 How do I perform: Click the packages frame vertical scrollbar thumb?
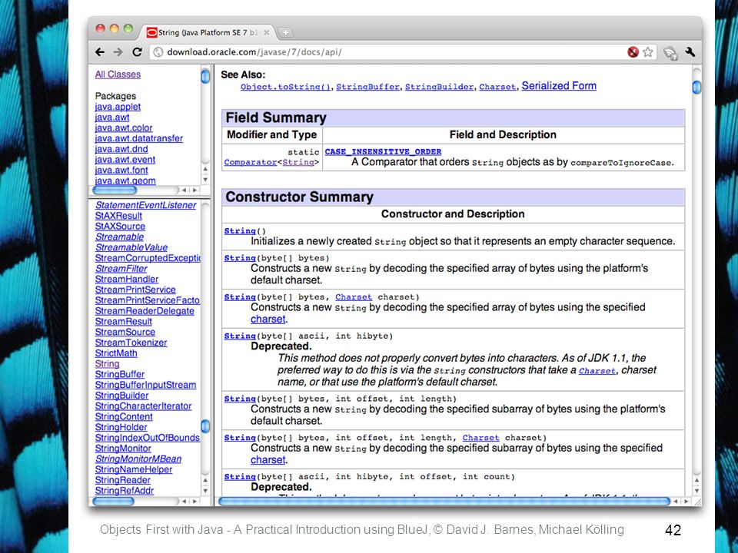(205, 76)
